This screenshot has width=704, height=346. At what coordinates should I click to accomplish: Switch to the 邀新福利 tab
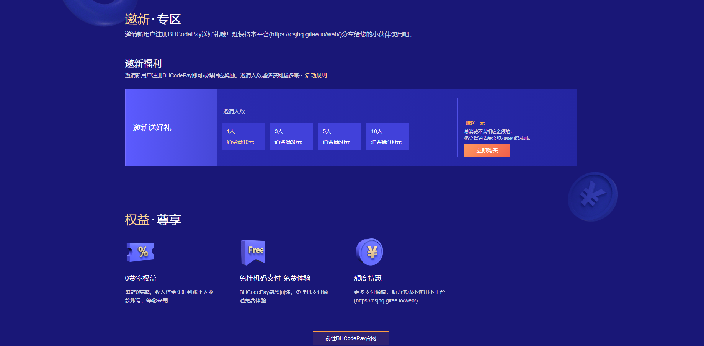tap(143, 64)
